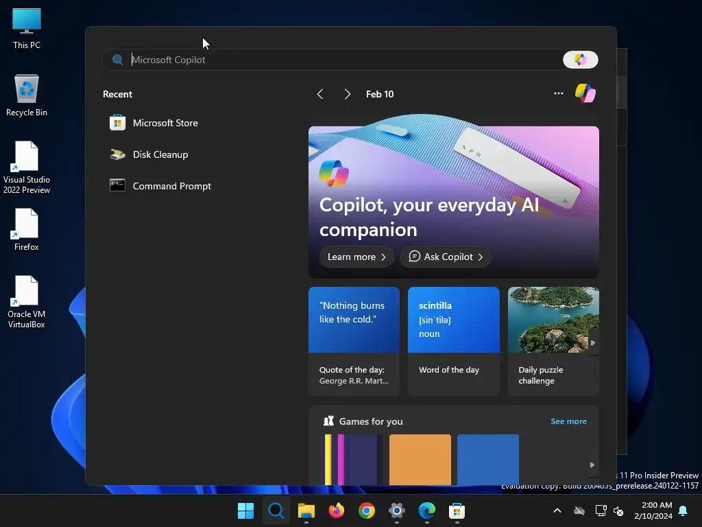Select Oracle VM VirtualBox desktop shortcut
This screenshot has width=702, height=527.
point(27,302)
